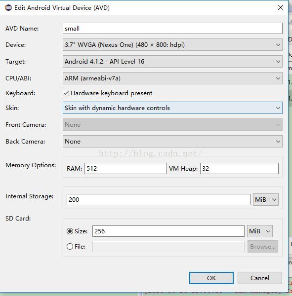Toggle Hardware keyboard present checkbox
The width and height of the screenshot is (292, 296).
point(66,93)
